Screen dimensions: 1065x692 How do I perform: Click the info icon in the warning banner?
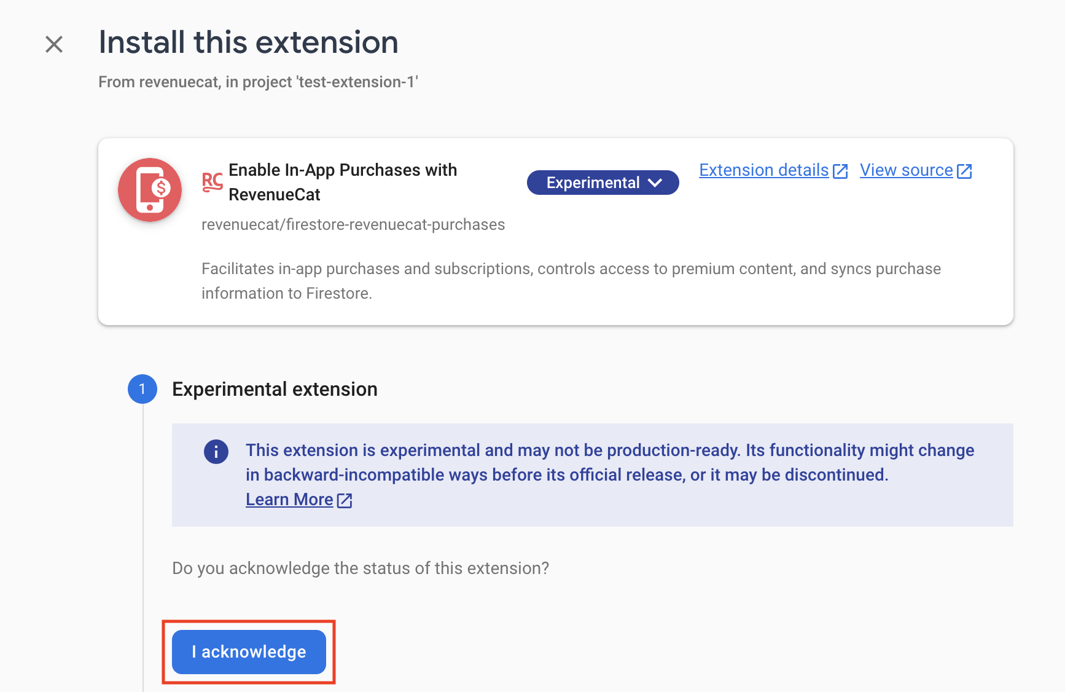click(216, 452)
